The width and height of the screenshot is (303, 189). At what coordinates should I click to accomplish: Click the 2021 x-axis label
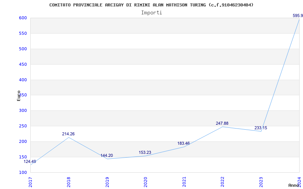coord(184,182)
